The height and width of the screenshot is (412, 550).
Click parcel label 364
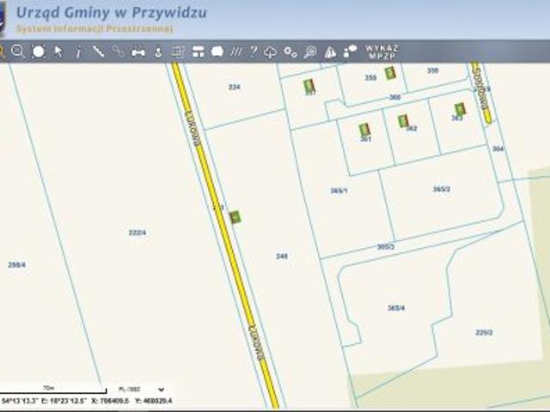(x=498, y=148)
